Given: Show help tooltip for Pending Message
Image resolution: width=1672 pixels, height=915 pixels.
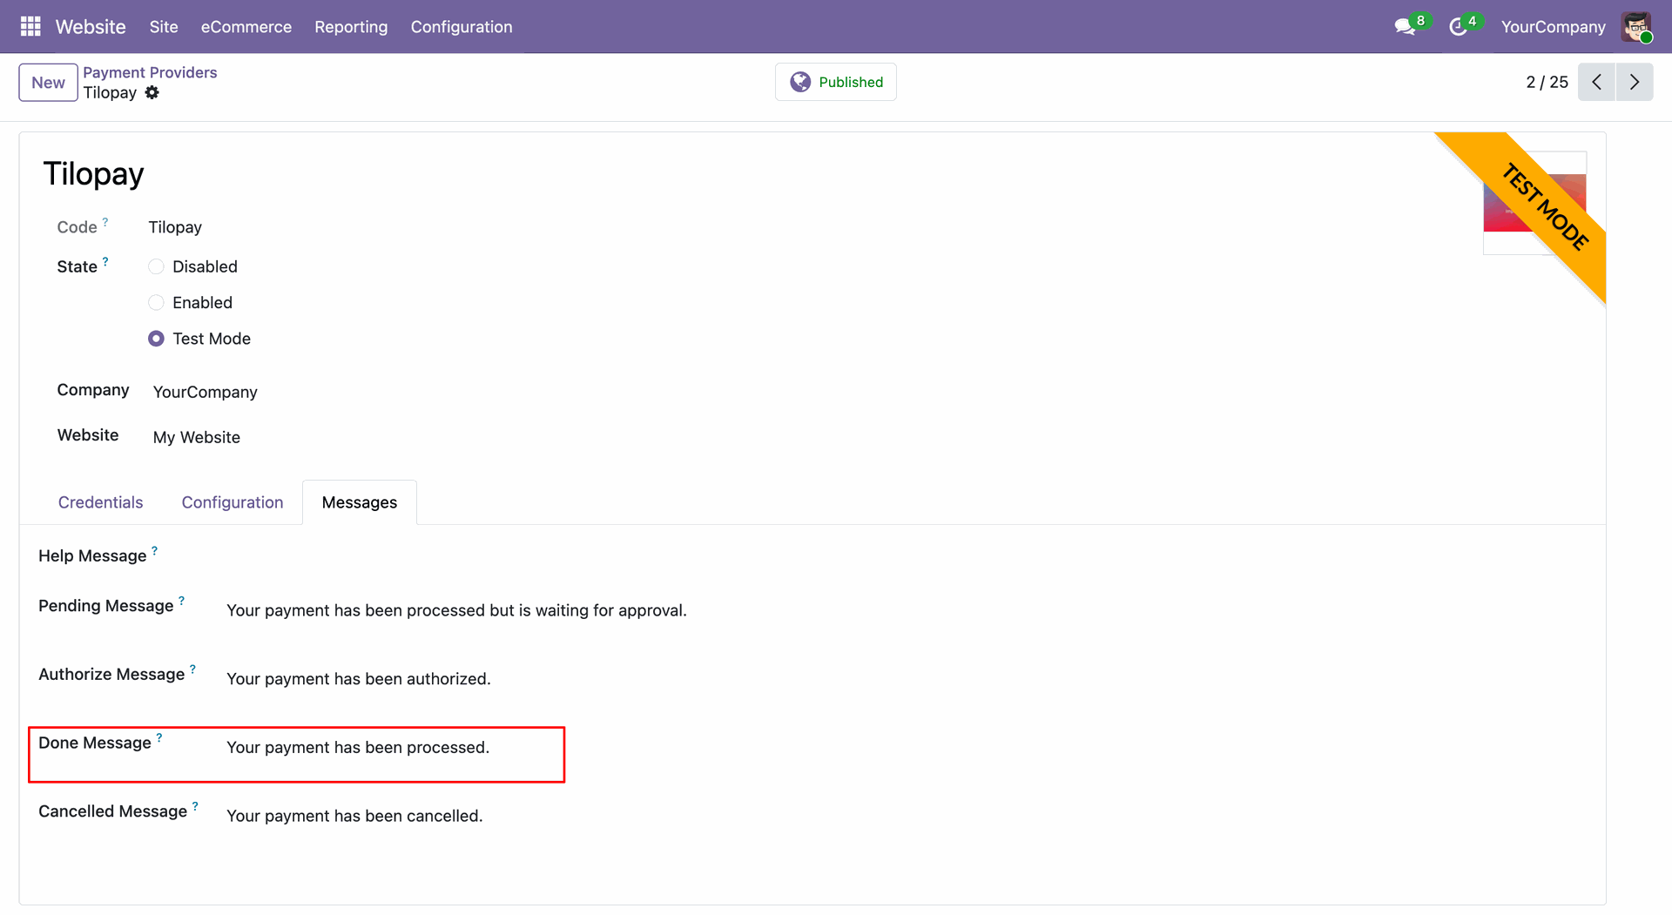Looking at the screenshot, I should [182, 601].
